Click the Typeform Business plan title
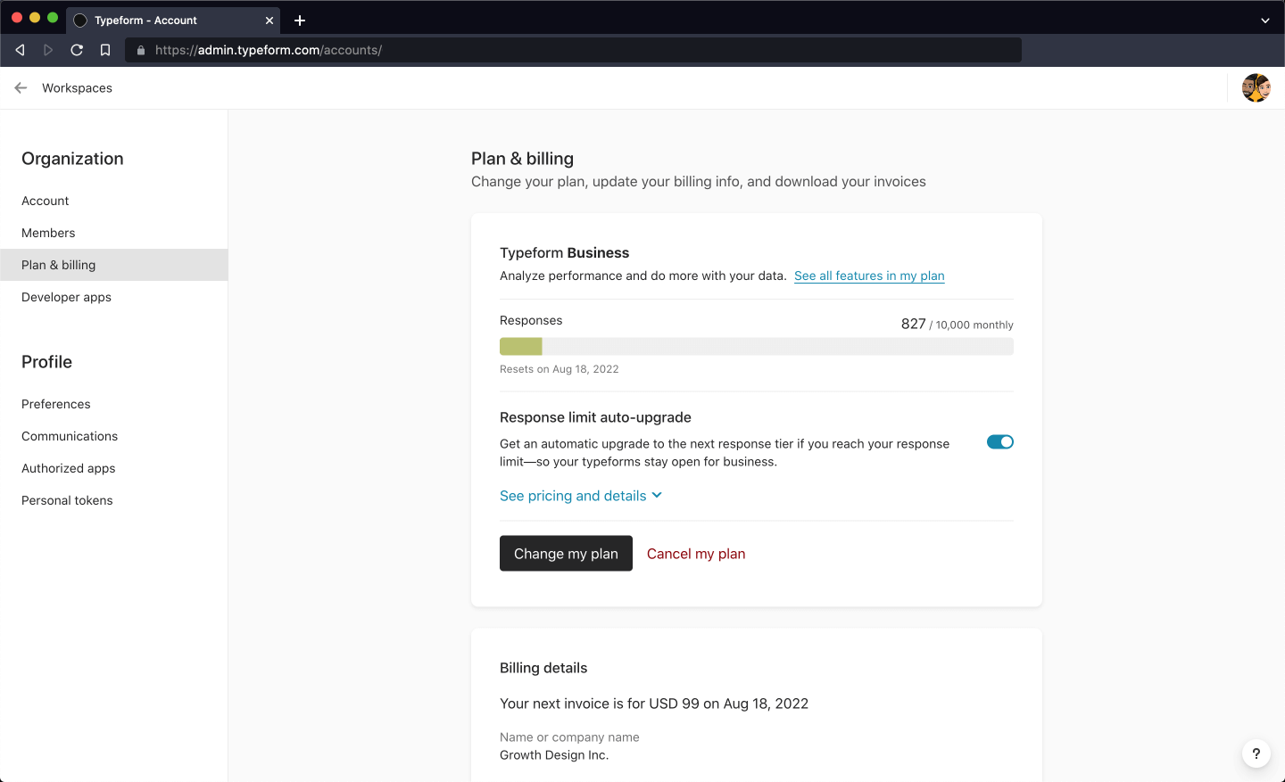Image resolution: width=1285 pixels, height=782 pixels. click(565, 253)
